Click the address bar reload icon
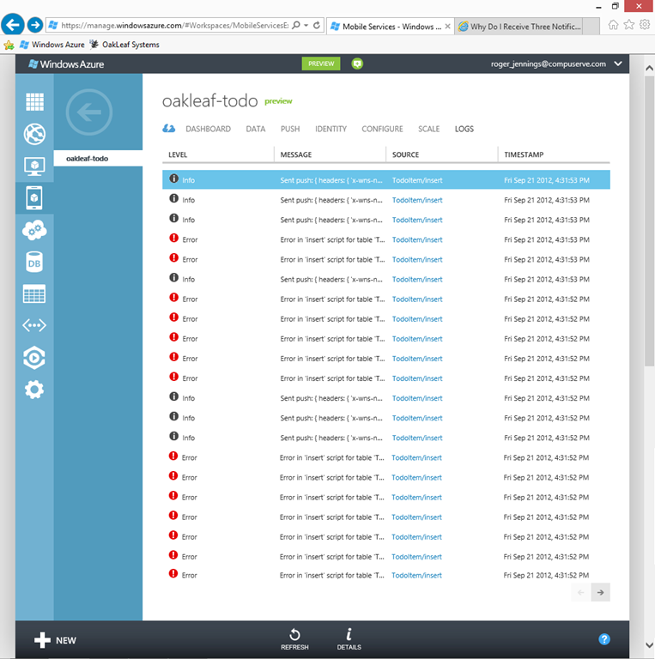Viewport: 655px width, 659px height. (x=317, y=25)
